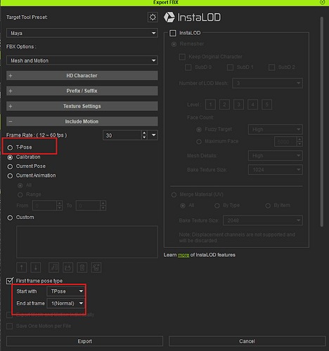Select LOD Level 4 box

[252, 105]
